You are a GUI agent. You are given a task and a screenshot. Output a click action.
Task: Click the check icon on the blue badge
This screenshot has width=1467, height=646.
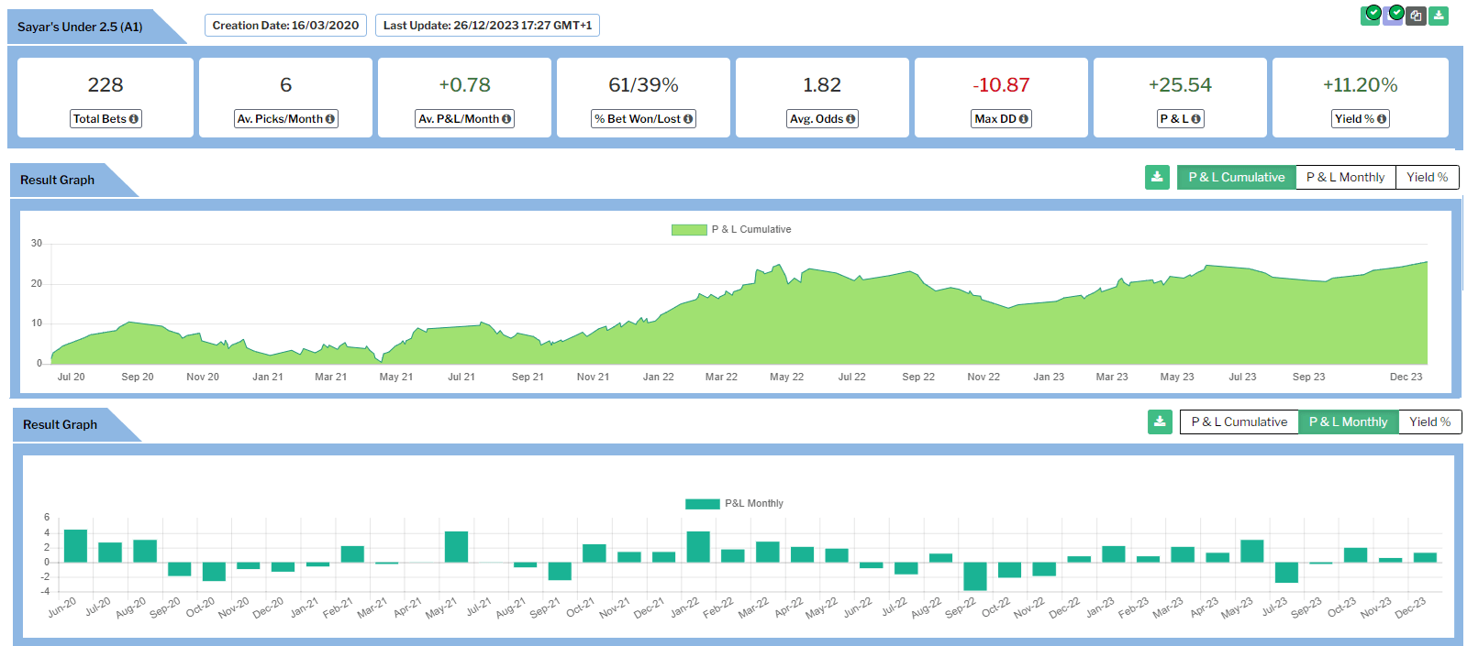coord(1395,13)
